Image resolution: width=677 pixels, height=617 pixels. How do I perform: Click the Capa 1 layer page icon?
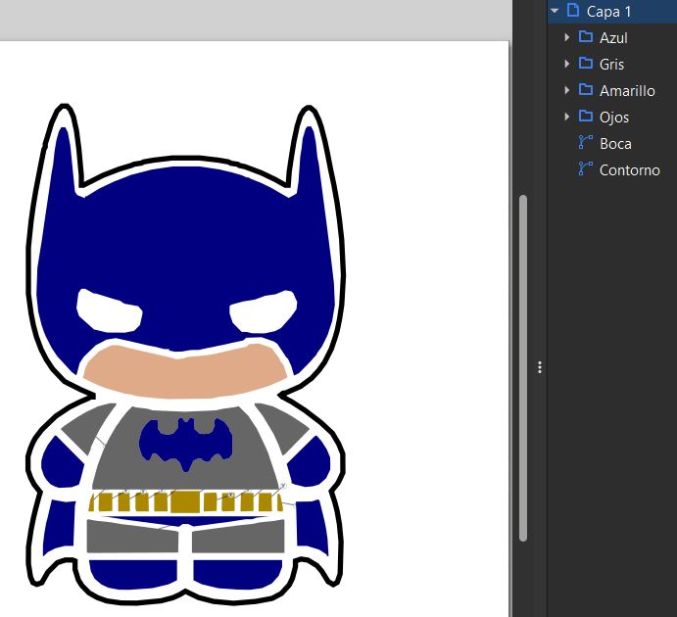[573, 10]
